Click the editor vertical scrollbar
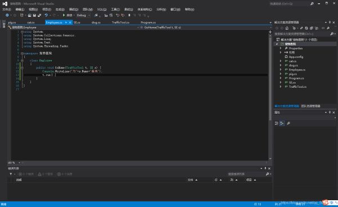This screenshot has height=207, width=338. point(270,95)
